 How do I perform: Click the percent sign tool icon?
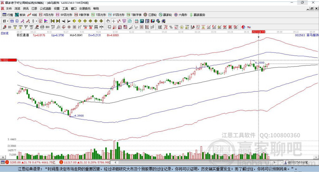[x=171, y=27]
